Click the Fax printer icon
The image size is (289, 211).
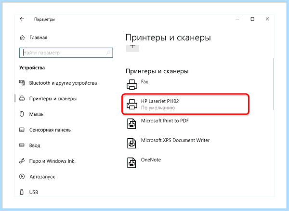(x=132, y=85)
